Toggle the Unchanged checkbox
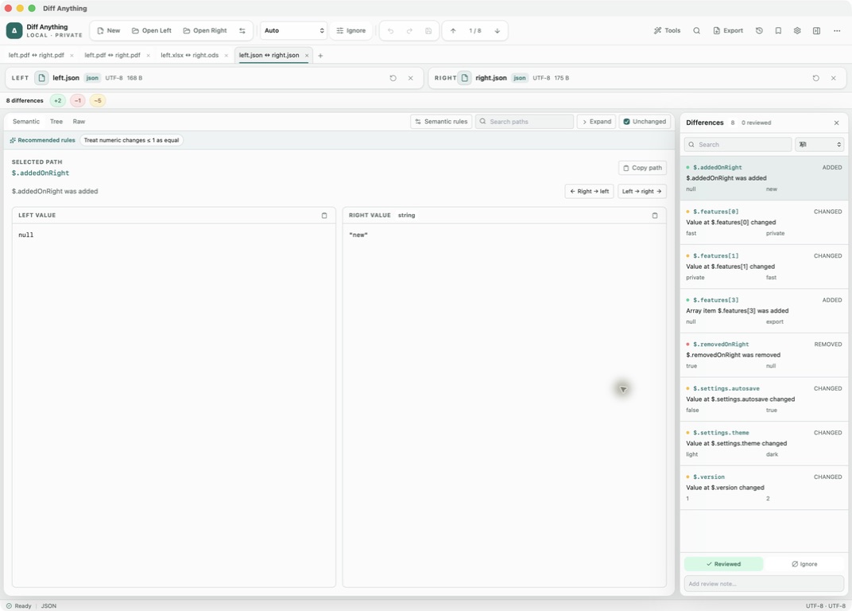The height and width of the screenshot is (611, 852). 626,122
